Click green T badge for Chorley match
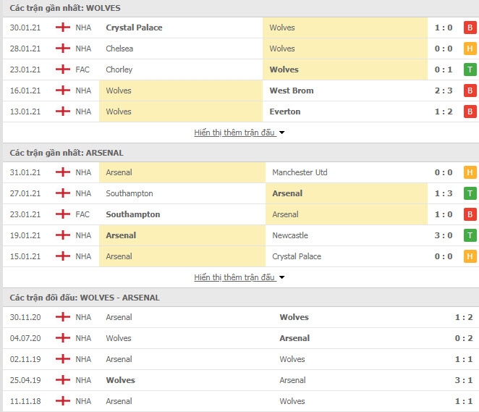Image resolution: width=479 pixels, height=412 pixels. (470, 70)
